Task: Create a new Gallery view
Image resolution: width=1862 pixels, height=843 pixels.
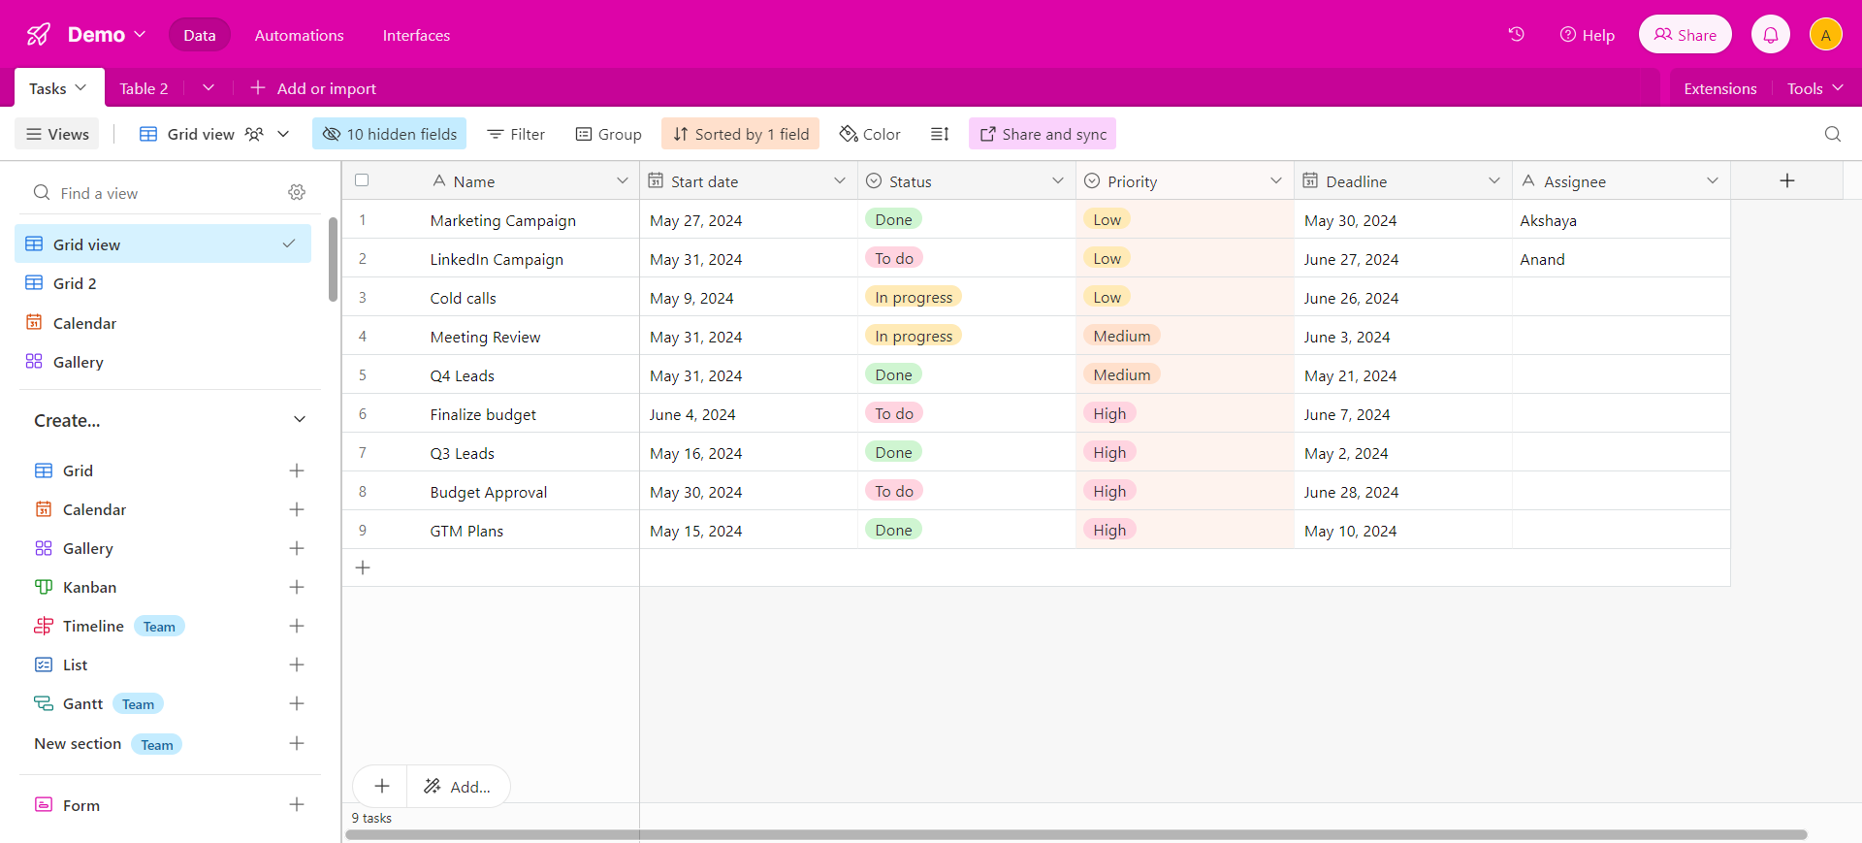Action: (297, 548)
